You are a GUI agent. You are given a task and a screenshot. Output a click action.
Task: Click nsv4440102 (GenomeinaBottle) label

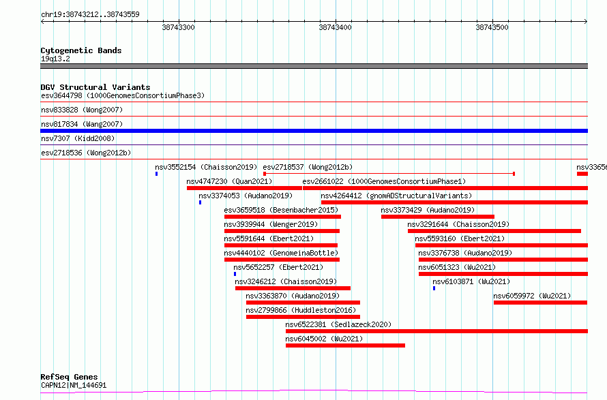281,253
